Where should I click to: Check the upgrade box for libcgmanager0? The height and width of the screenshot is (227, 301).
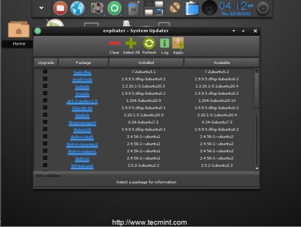coord(45,122)
